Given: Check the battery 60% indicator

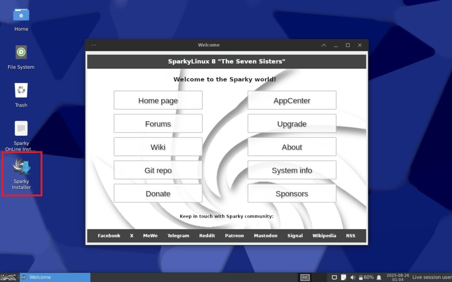Looking at the screenshot, I should tap(366, 277).
